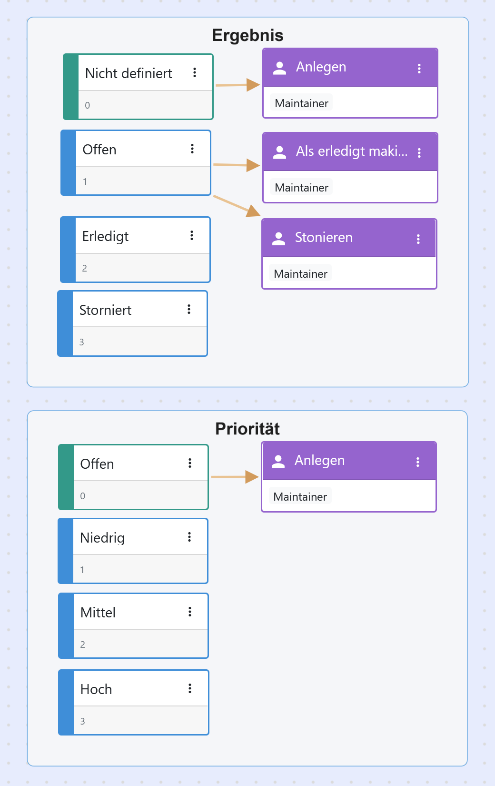Open options menu for Ergebnis Offen state
The image size is (495, 786).
point(192,149)
